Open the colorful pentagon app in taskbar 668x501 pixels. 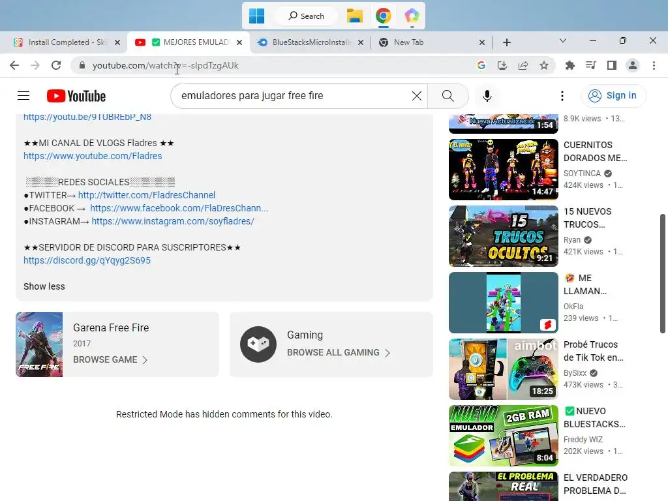(x=412, y=16)
